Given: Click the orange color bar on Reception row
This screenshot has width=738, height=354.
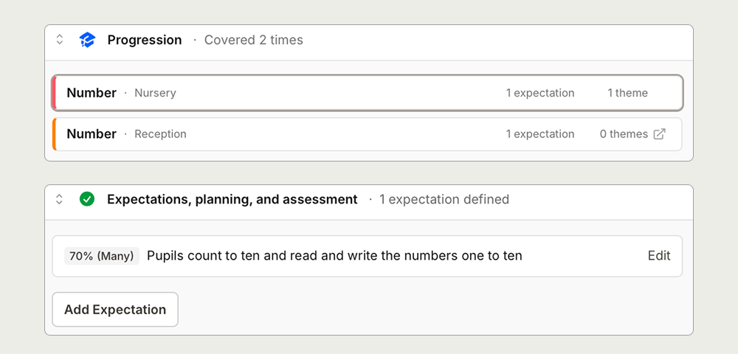Looking at the screenshot, I should click(x=54, y=134).
